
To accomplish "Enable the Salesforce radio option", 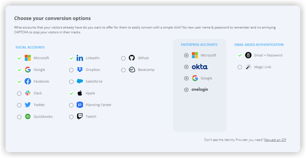I will (x=71, y=82).
